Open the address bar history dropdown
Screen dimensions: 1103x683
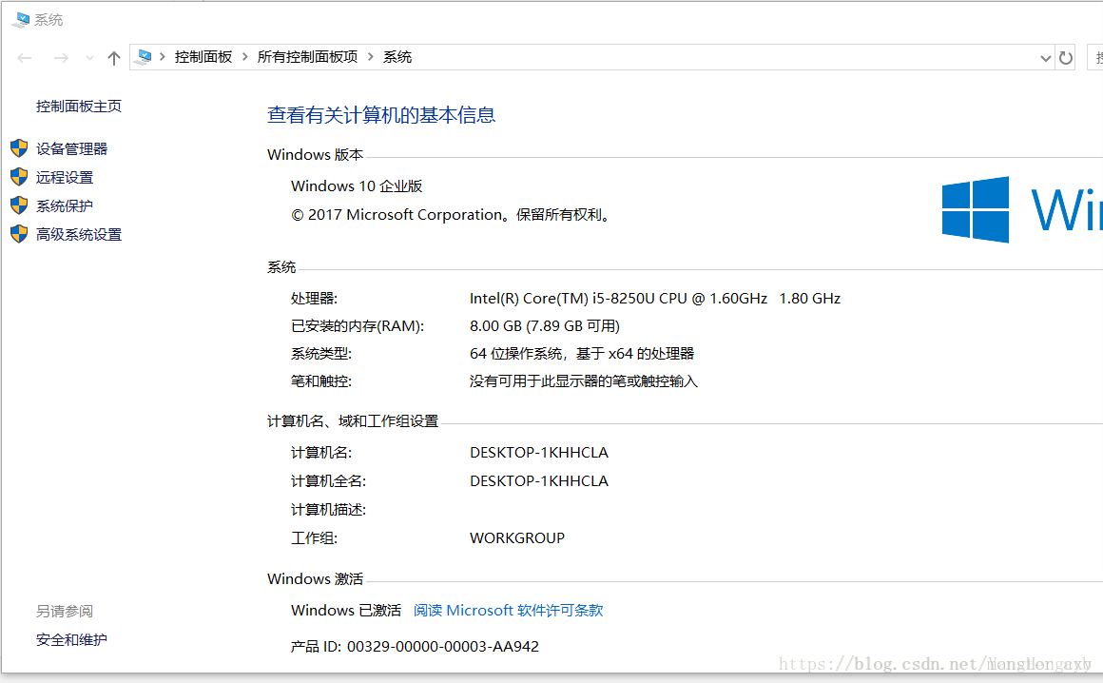(1045, 58)
